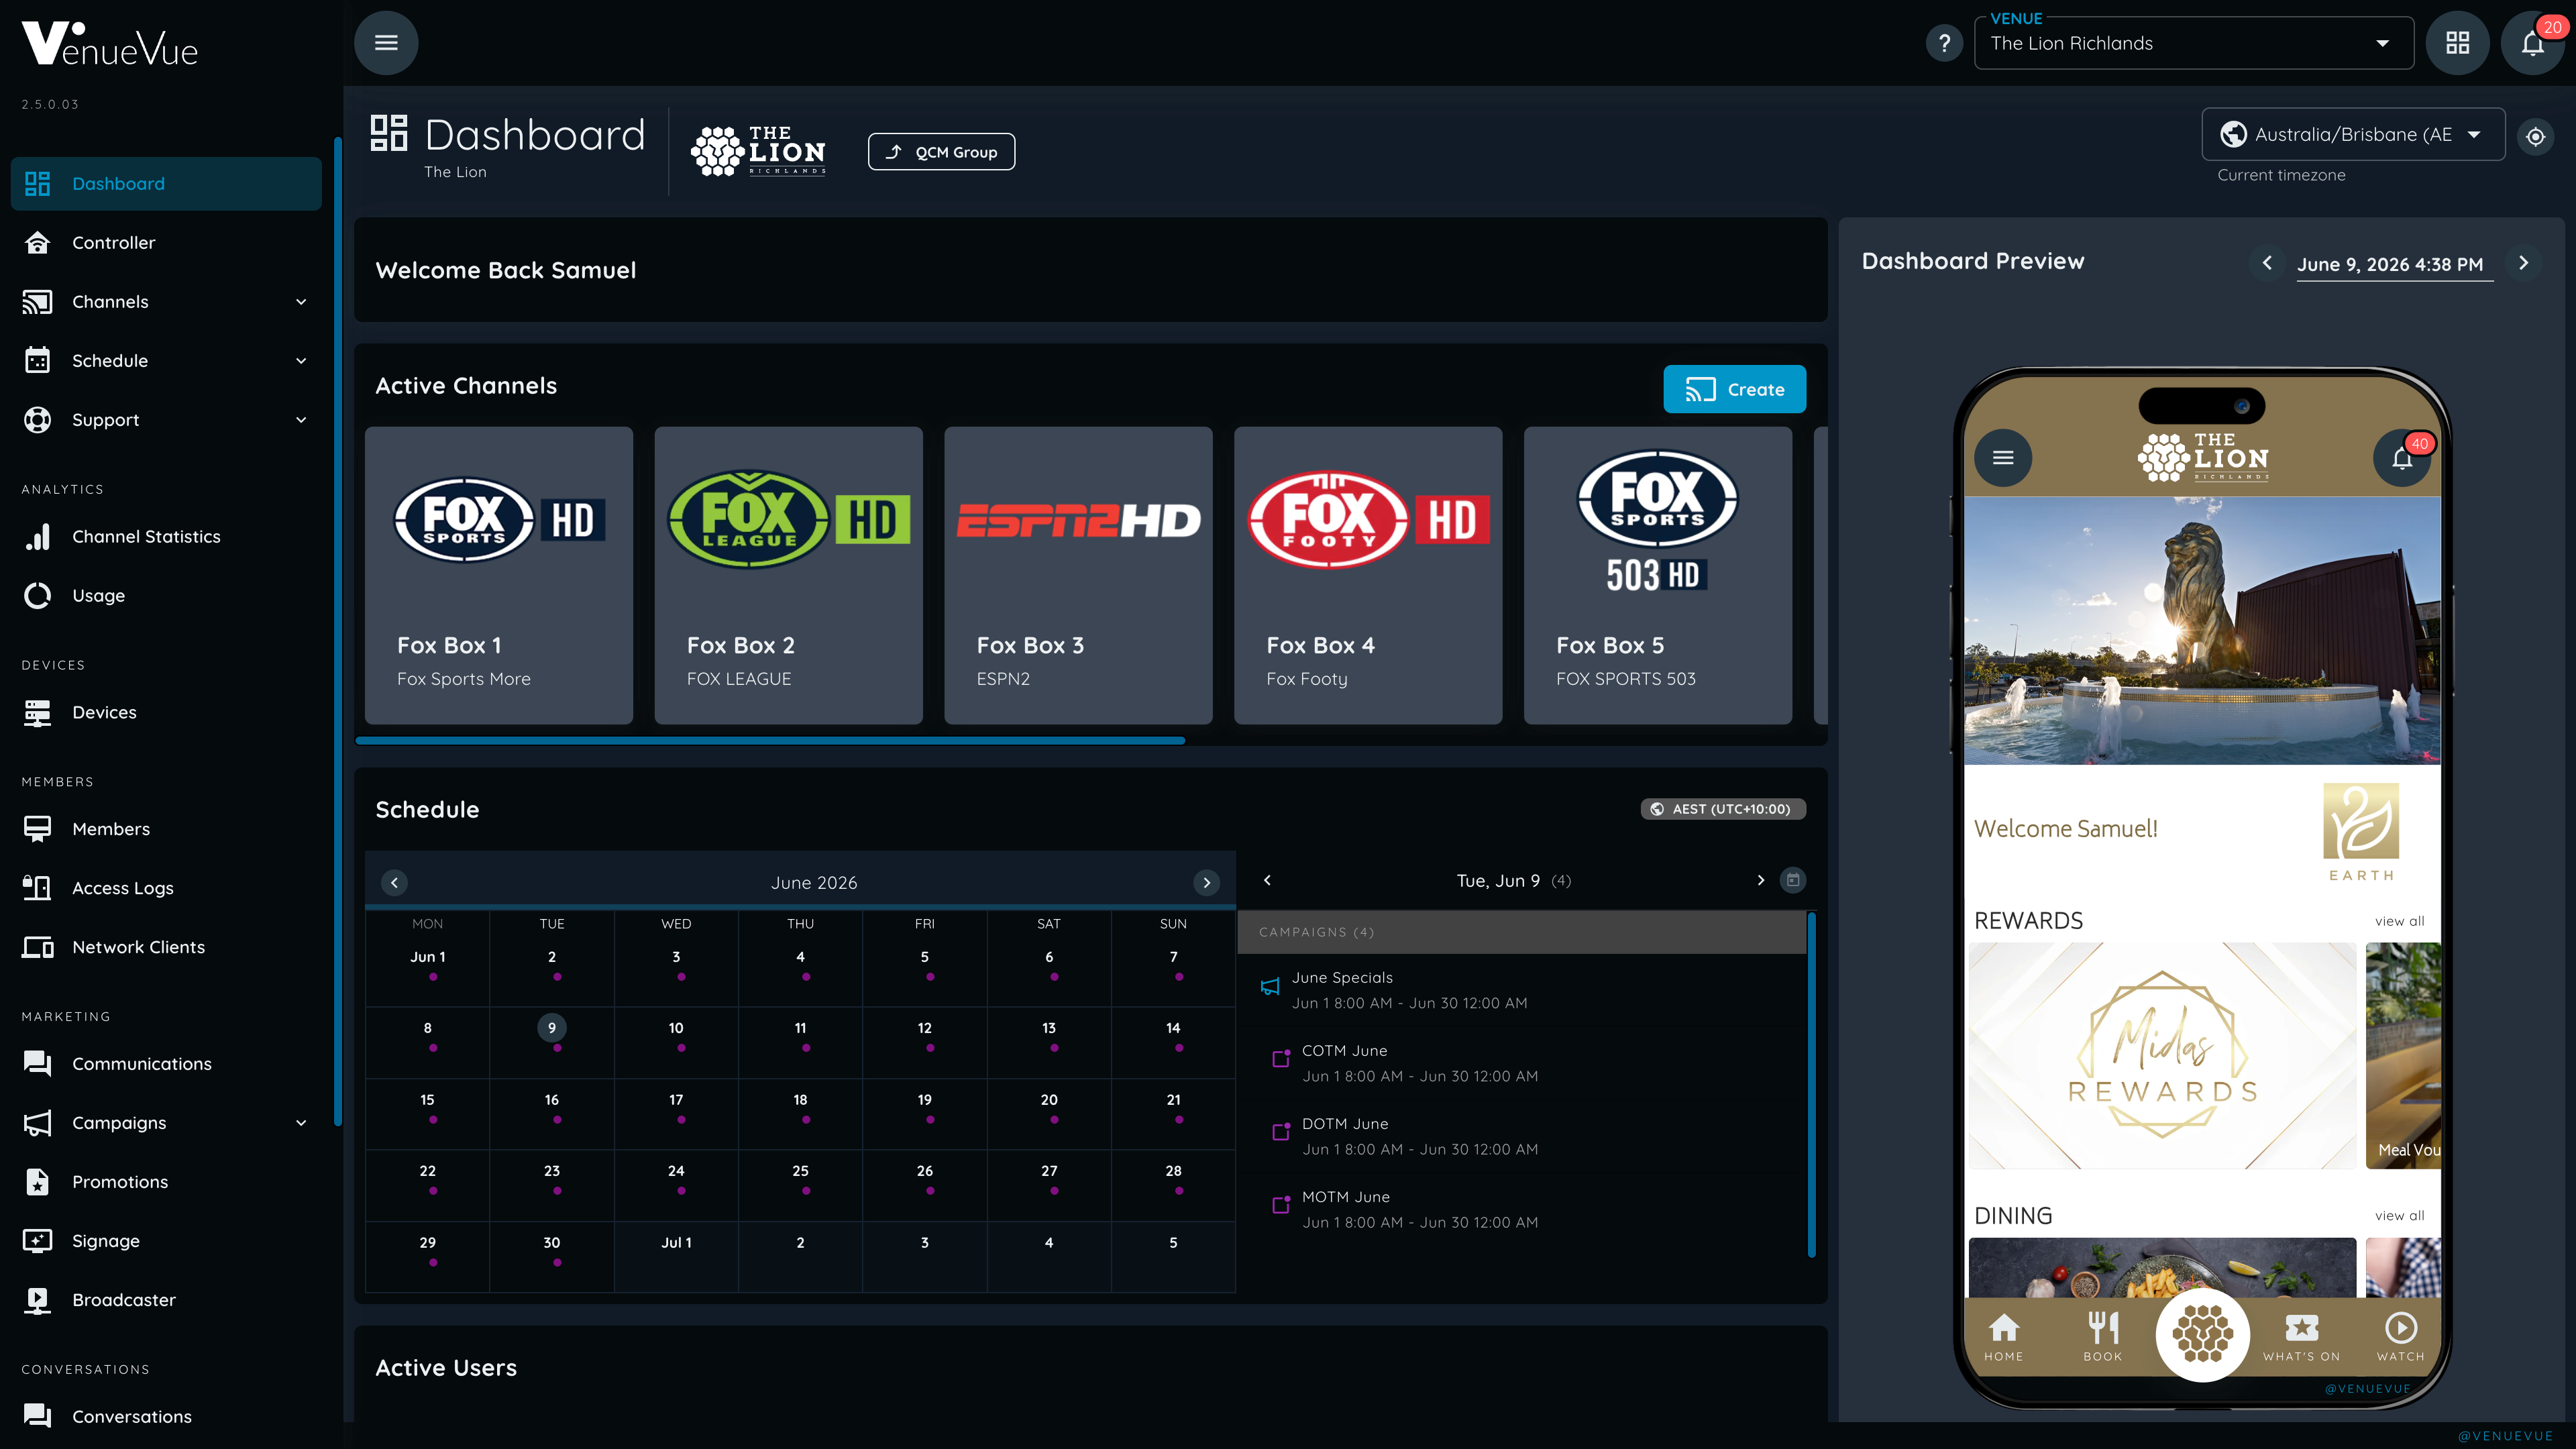Click view all next to DINING
This screenshot has height=1449, width=2576.
click(x=2399, y=1216)
